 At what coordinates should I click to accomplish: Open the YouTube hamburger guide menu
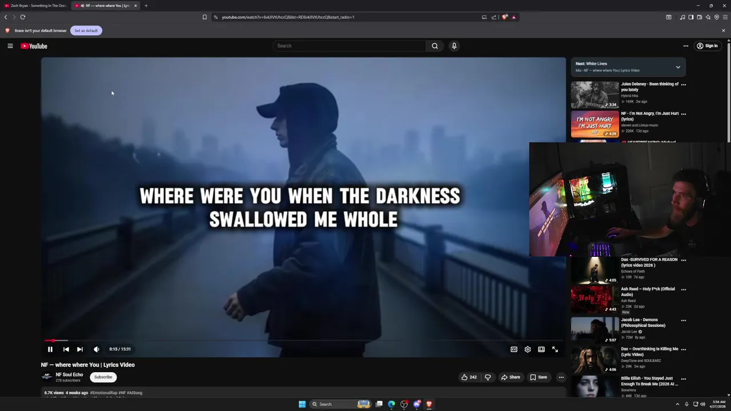(x=10, y=46)
